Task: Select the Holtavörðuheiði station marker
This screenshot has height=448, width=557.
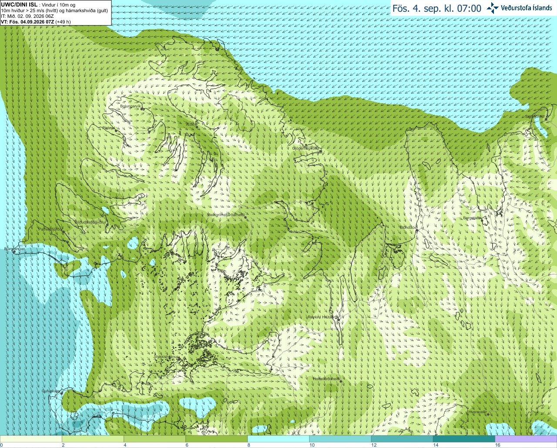Action: click(x=341, y=381)
